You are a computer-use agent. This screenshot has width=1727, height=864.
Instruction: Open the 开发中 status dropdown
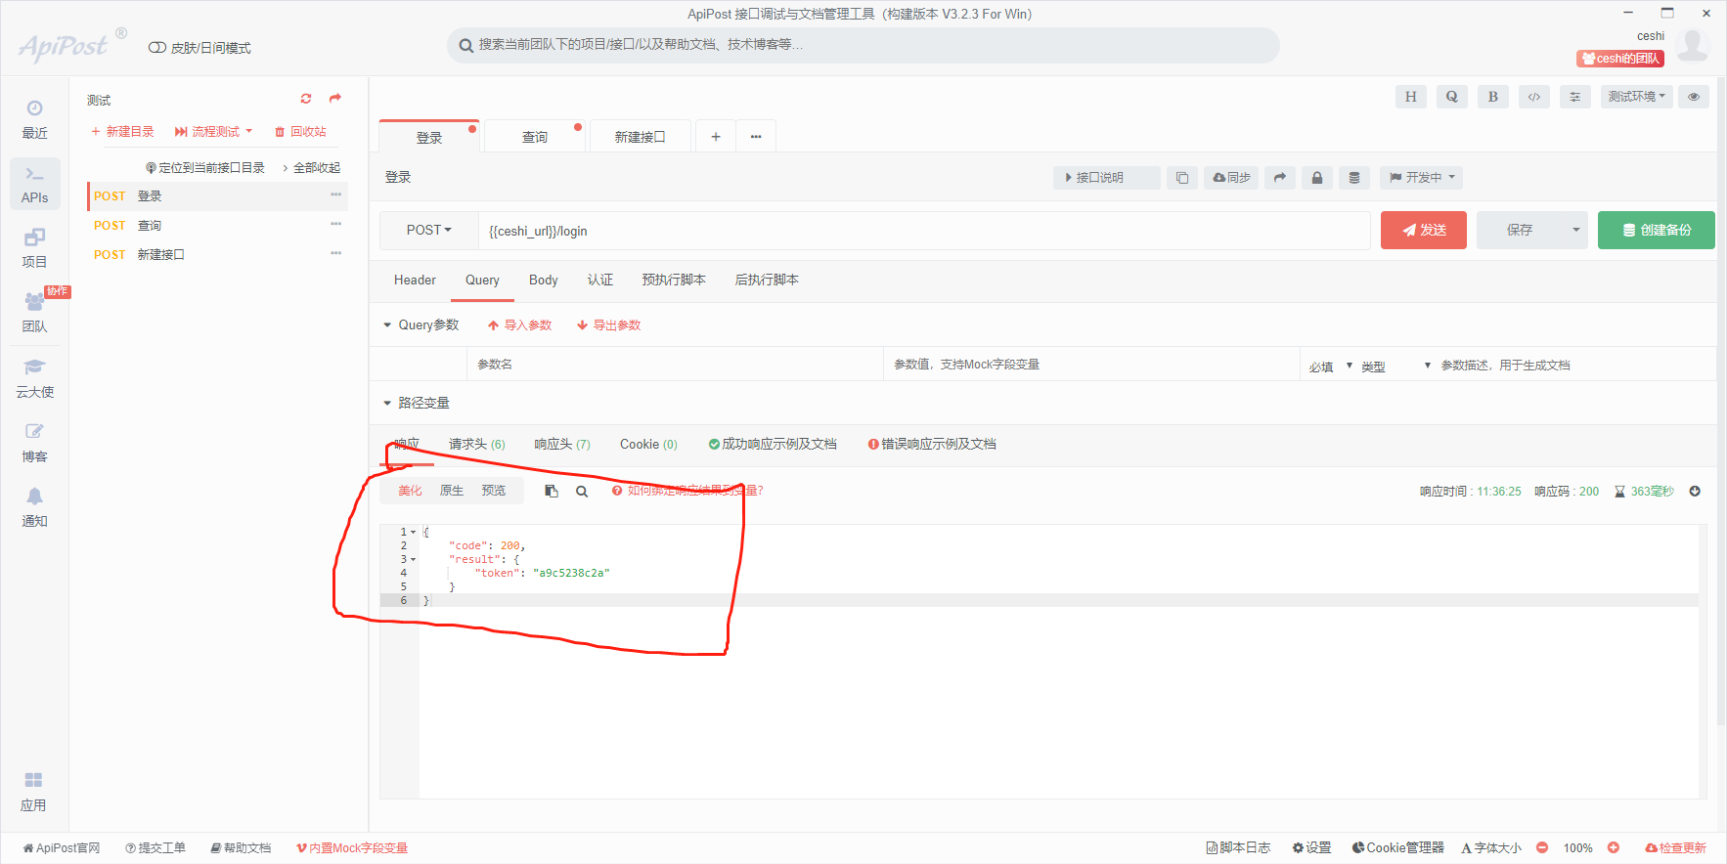point(1423,178)
